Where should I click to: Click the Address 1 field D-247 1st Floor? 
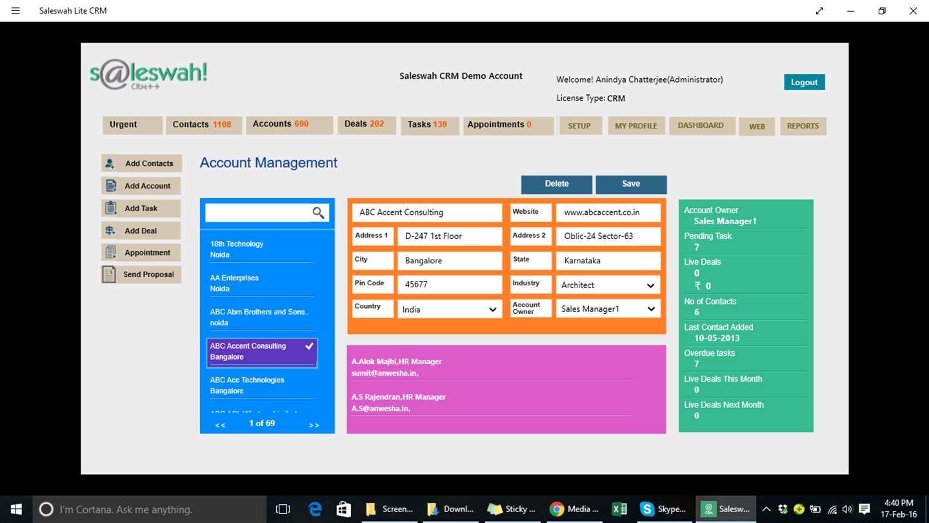click(x=450, y=236)
